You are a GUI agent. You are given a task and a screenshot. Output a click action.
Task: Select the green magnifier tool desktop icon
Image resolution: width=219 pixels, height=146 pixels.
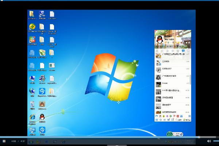pos(42,54)
